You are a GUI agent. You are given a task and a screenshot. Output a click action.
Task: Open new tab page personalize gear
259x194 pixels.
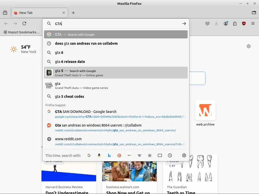249,46
